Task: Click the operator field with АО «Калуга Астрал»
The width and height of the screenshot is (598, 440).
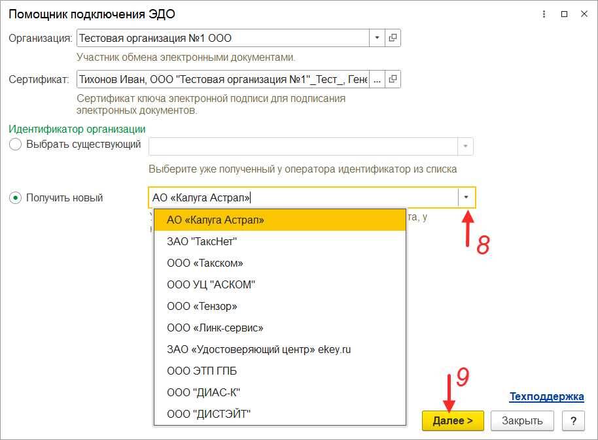Action: coord(303,197)
